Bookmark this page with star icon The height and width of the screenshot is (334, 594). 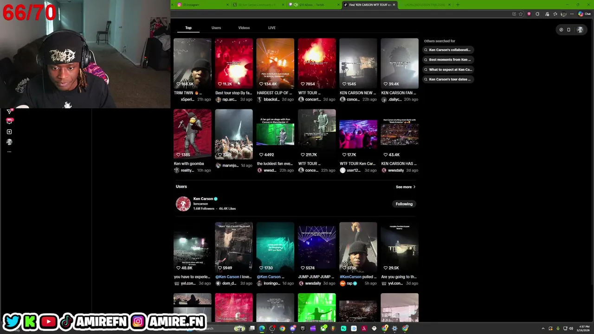pos(521,14)
